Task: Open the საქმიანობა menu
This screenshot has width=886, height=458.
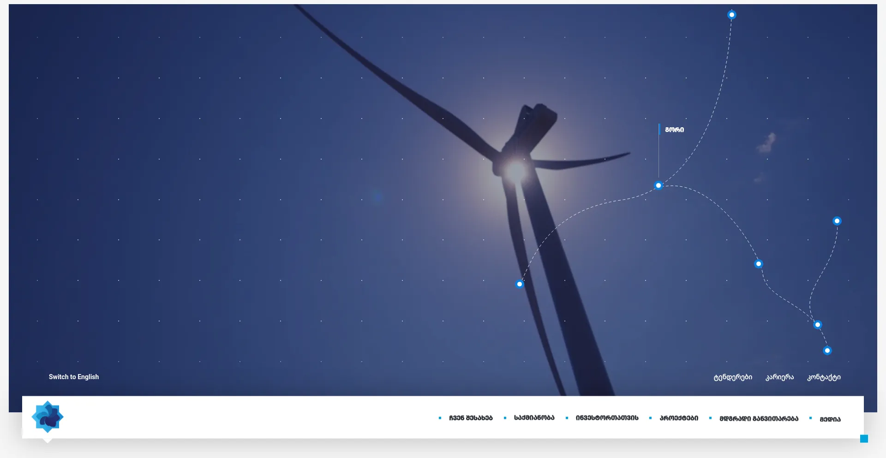Action: [x=534, y=418]
